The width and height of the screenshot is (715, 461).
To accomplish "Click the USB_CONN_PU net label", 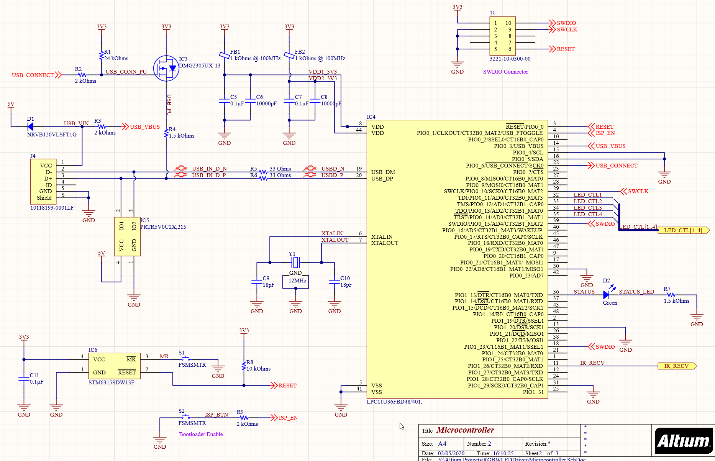I will point(126,72).
